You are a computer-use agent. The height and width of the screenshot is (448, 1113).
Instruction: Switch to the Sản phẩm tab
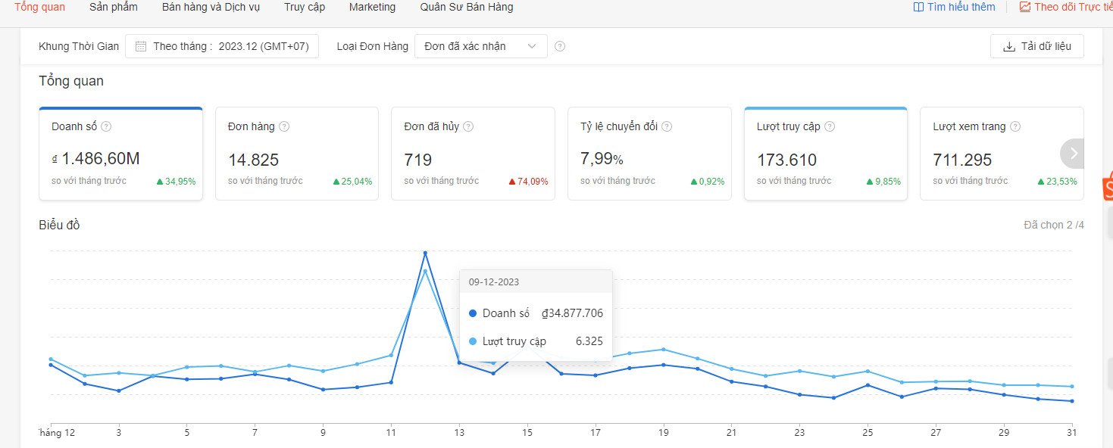coord(114,8)
